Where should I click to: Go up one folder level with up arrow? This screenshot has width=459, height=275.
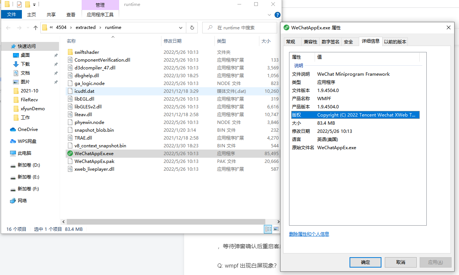click(x=36, y=27)
